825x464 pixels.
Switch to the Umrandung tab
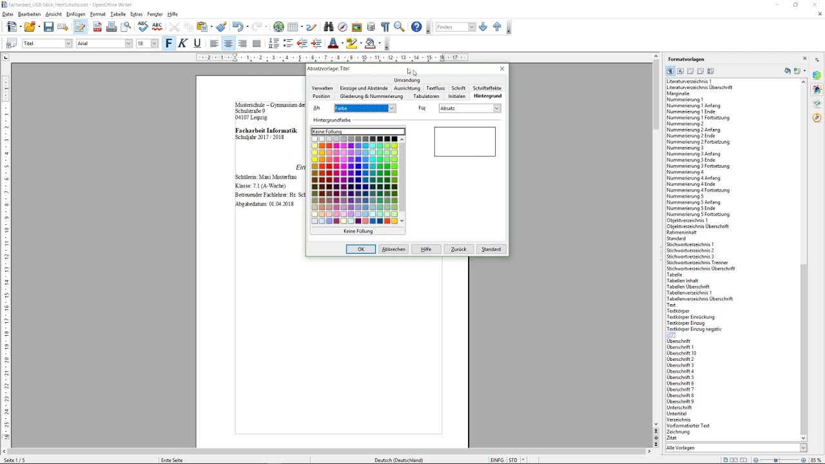(x=407, y=80)
